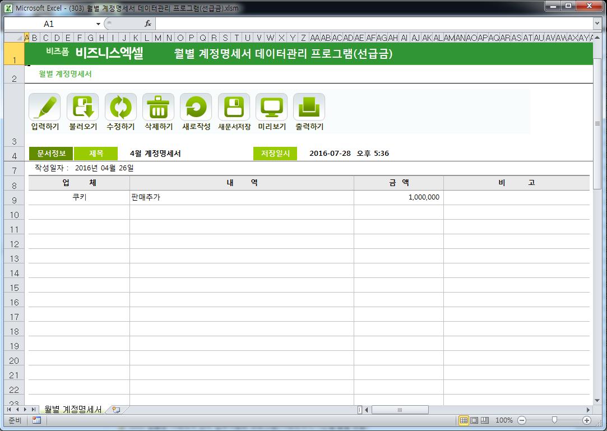Click the zoom out minus button
The width and height of the screenshot is (607, 431).
[x=522, y=420]
